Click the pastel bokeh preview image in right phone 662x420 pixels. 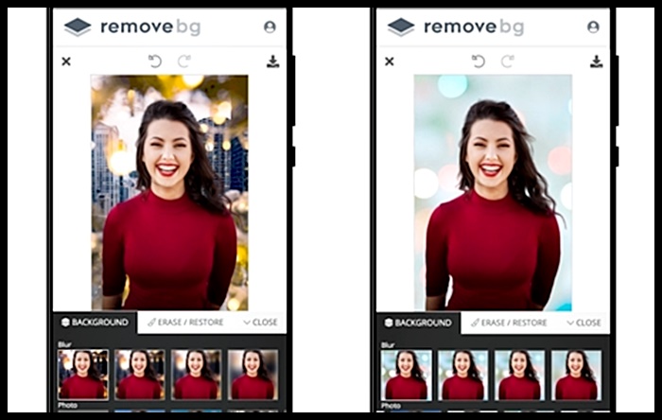[493, 192]
